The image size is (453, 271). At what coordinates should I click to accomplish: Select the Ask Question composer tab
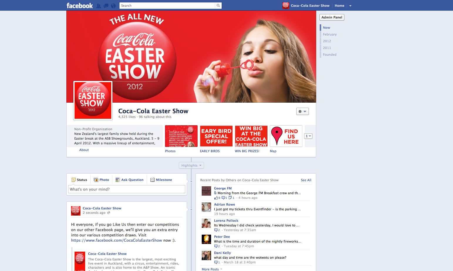click(129, 180)
